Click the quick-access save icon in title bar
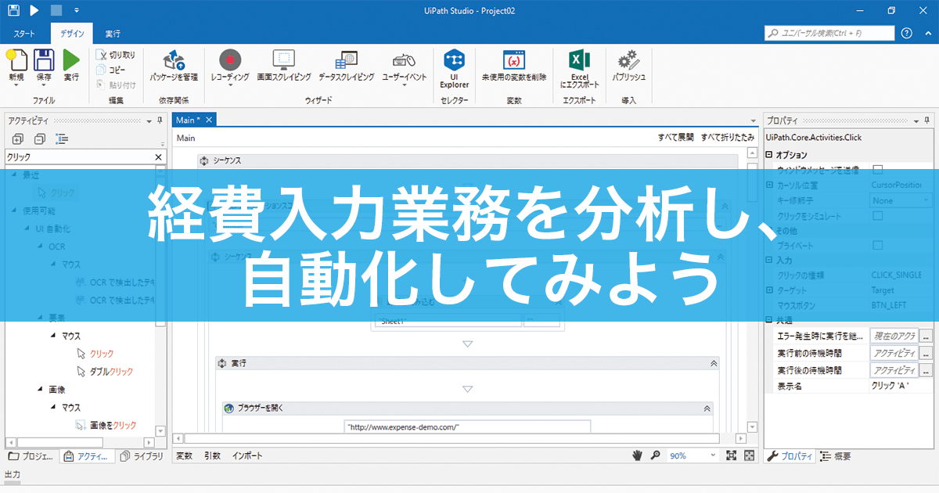Screen dimensions: 939x493 [x=13, y=11]
